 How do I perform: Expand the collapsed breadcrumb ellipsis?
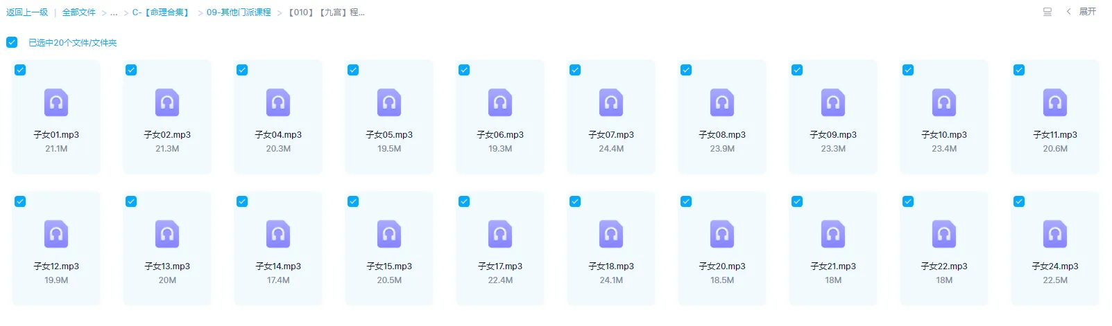114,12
